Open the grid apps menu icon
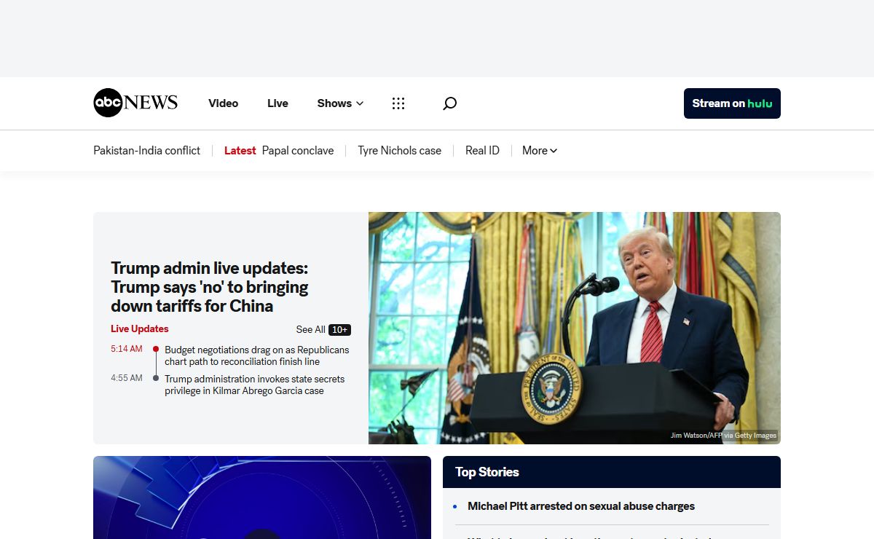The image size is (874, 539). coord(398,103)
